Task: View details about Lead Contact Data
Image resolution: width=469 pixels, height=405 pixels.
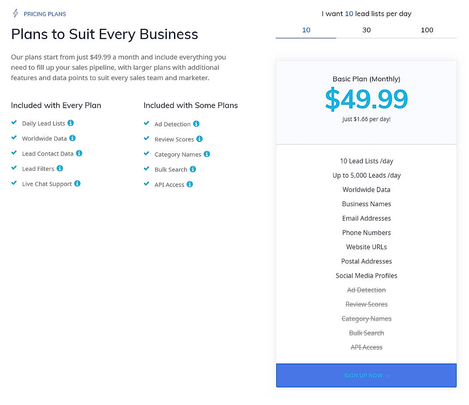Action: tap(79, 153)
